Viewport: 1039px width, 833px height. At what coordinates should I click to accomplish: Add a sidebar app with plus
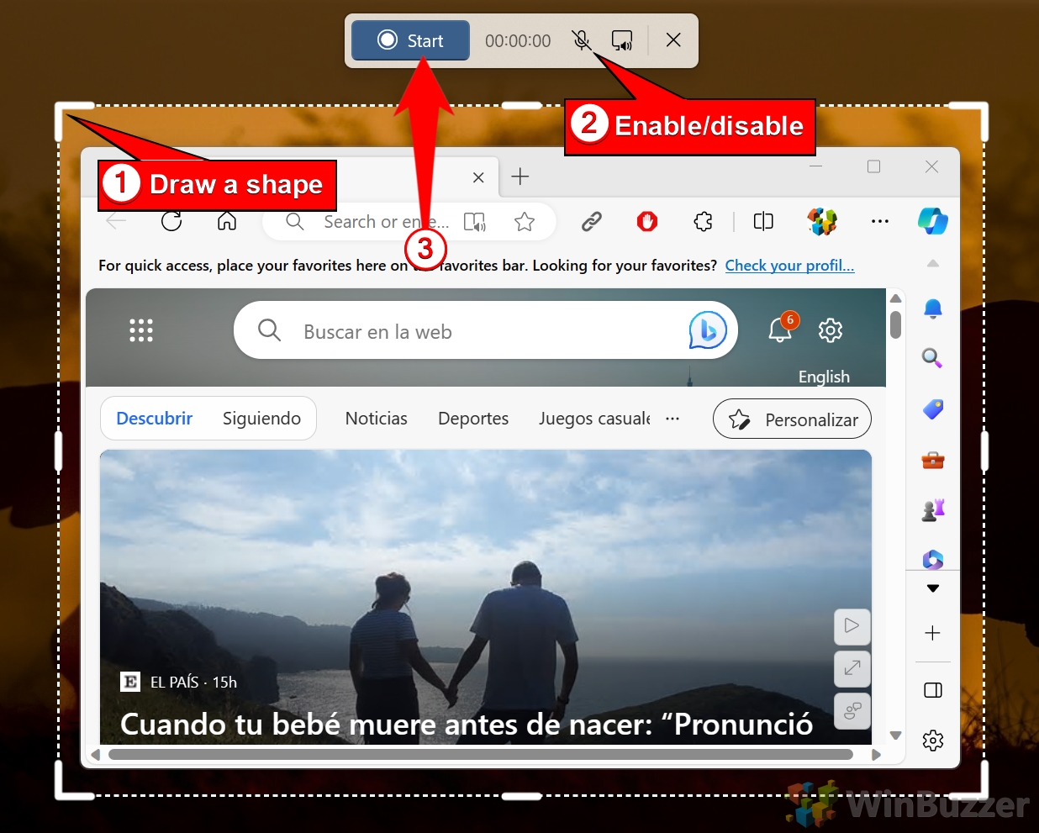pos(932,633)
